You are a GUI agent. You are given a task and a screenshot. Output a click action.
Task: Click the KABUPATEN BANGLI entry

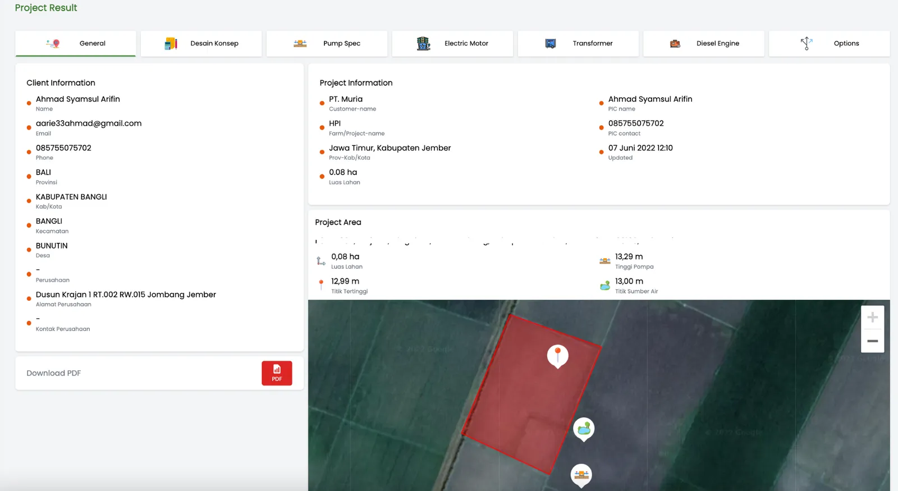pyautogui.click(x=71, y=197)
